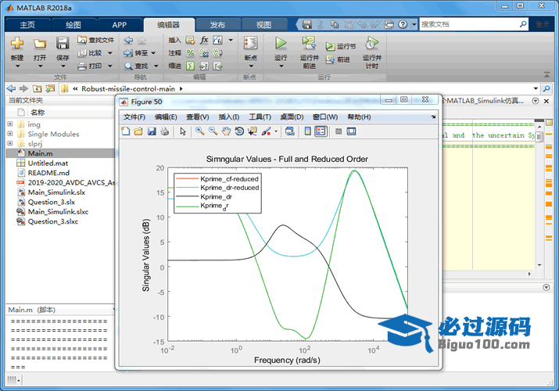This screenshot has height=391, width=559.
Task: Open the 帮助(H) menu in Figure 50
Action: [x=359, y=117]
